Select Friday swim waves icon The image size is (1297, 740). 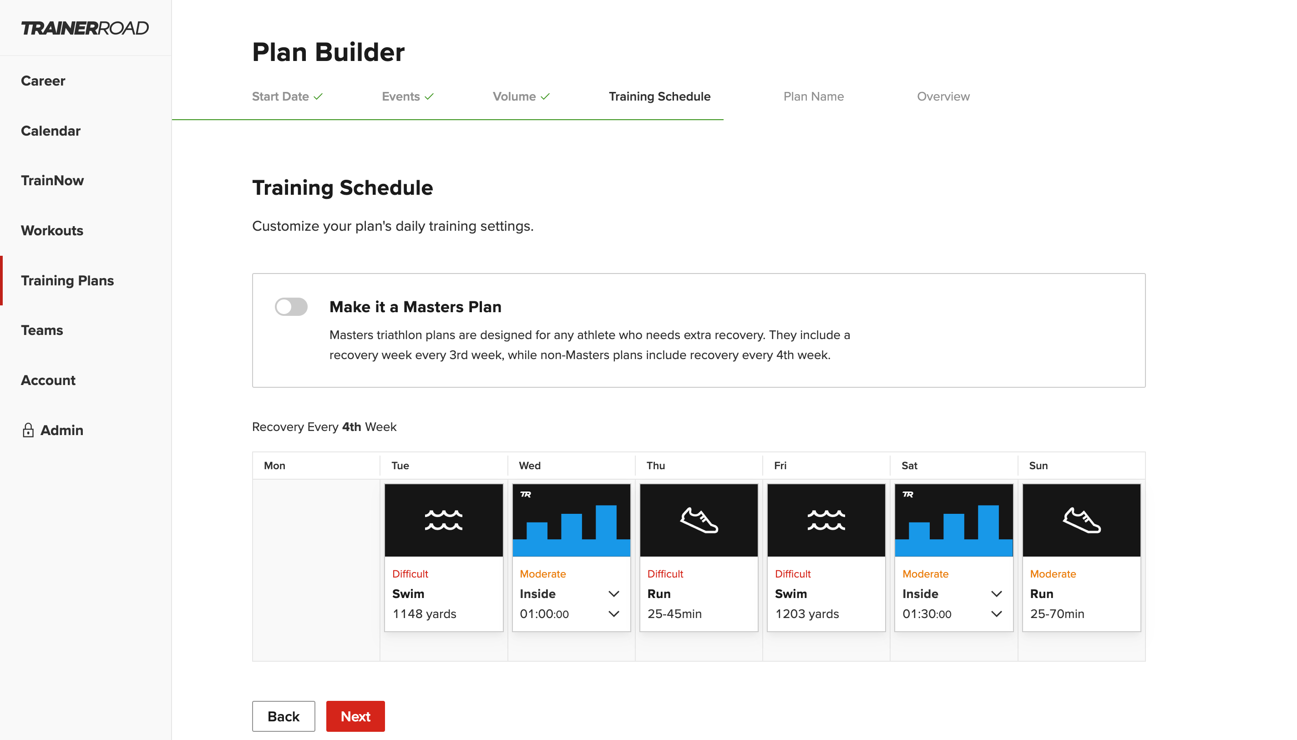826,520
